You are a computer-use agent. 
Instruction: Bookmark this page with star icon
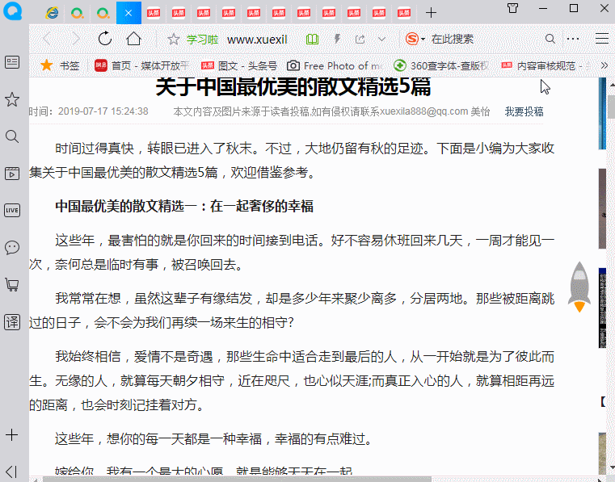(174, 40)
